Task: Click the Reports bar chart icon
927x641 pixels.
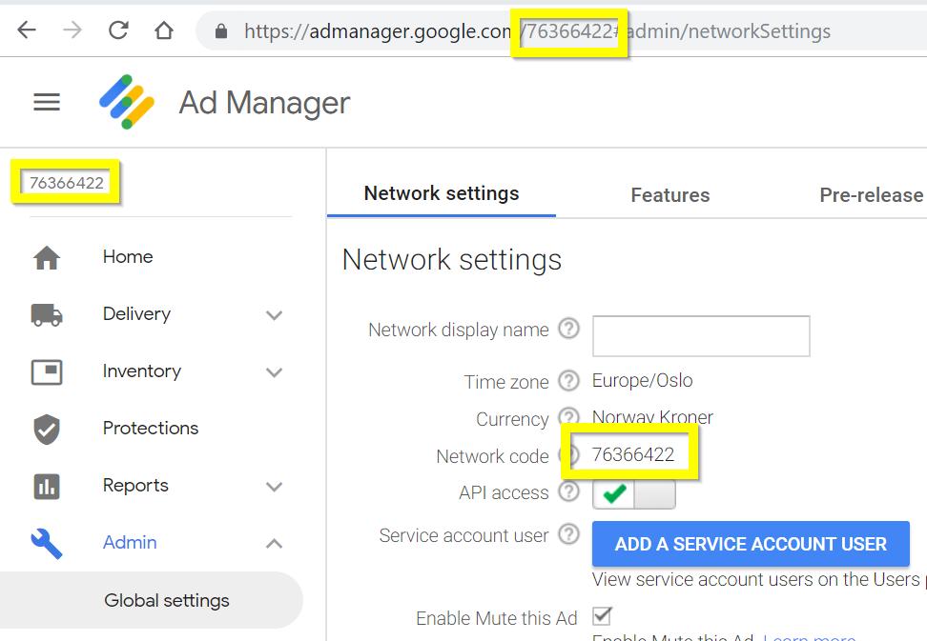Action: pyautogui.click(x=47, y=487)
